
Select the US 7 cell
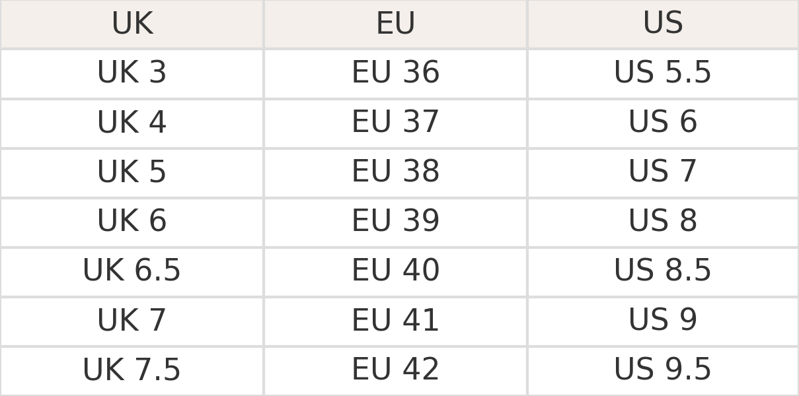click(x=663, y=172)
